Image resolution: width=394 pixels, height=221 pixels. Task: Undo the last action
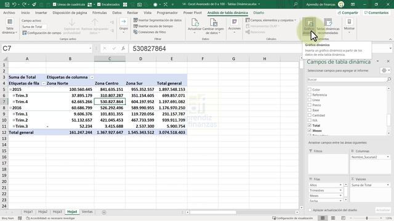coord(14,4)
